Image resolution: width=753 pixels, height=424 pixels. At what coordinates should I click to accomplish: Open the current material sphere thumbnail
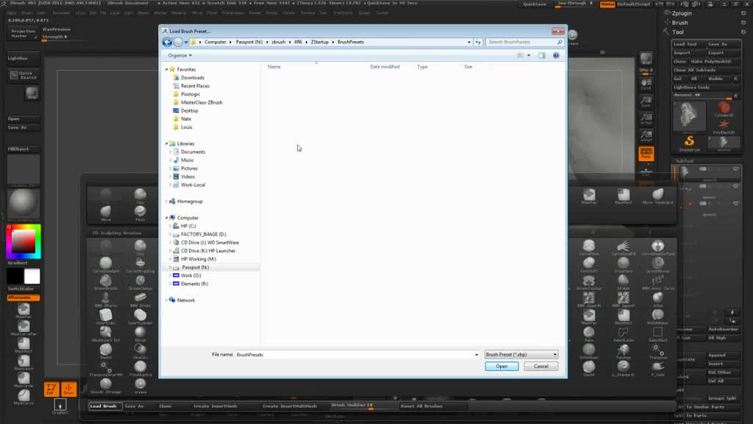23,203
